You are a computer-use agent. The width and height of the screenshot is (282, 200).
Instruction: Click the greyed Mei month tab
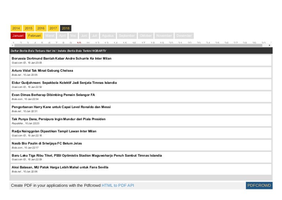coord(73,36)
